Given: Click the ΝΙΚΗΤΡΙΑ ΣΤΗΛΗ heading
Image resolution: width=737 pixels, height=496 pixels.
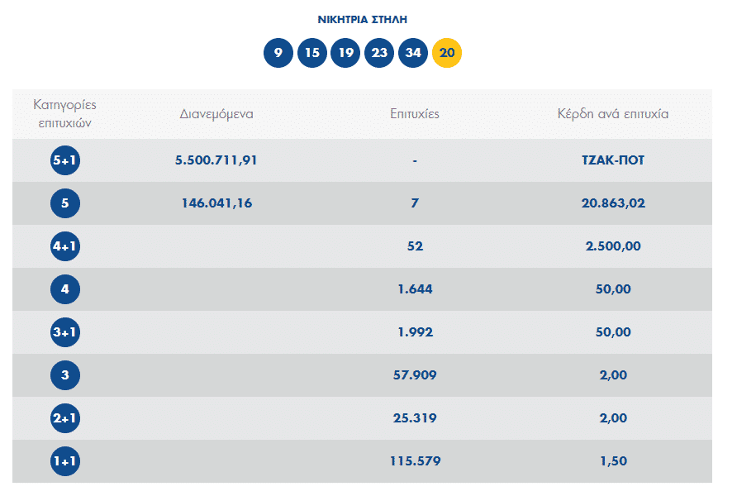Looking at the screenshot, I should tap(363, 19).
